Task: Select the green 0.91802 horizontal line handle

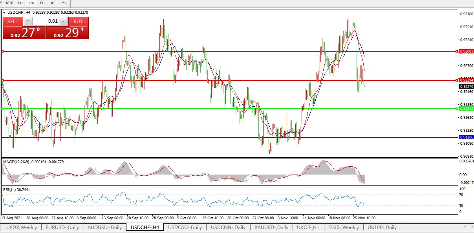Action: click(2, 109)
